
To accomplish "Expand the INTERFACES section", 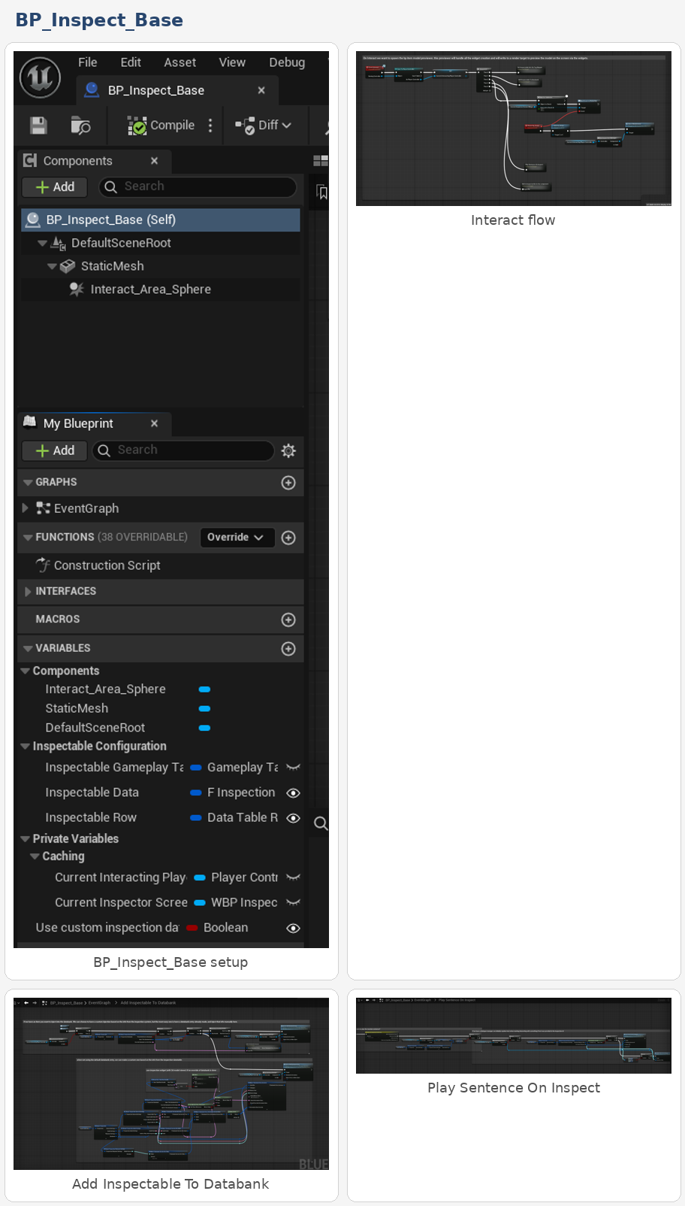I will [x=28, y=592].
